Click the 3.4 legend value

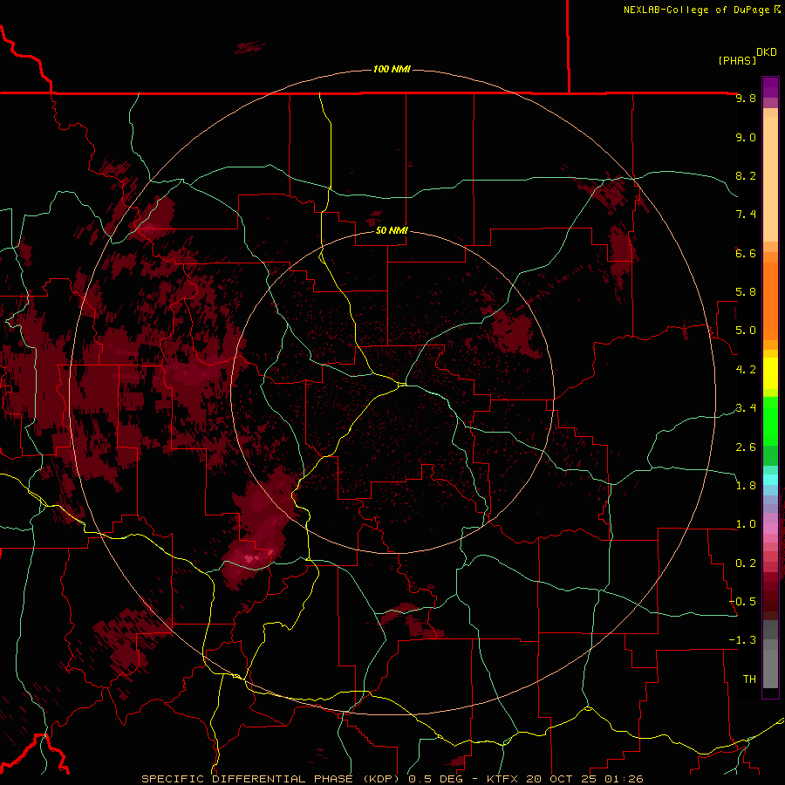coord(746,408)
